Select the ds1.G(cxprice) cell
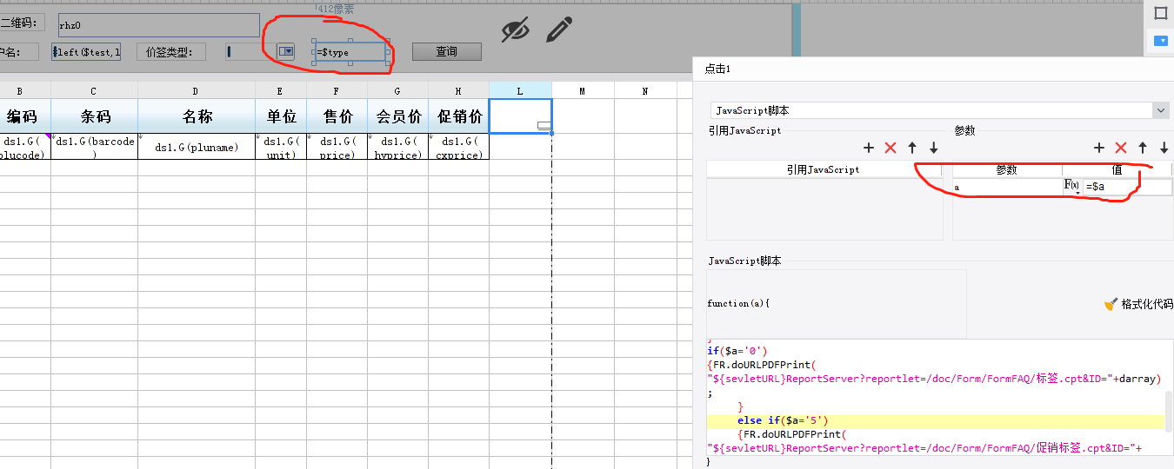This screenshot has height=469, width=1174. point(458,147)
